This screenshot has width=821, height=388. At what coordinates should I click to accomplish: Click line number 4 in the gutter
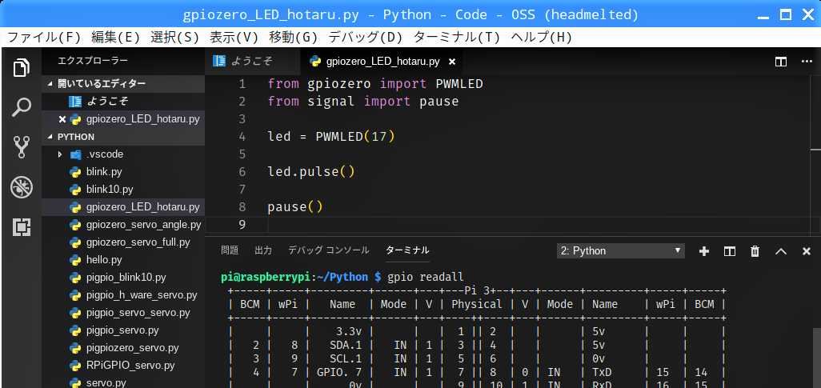242,137
